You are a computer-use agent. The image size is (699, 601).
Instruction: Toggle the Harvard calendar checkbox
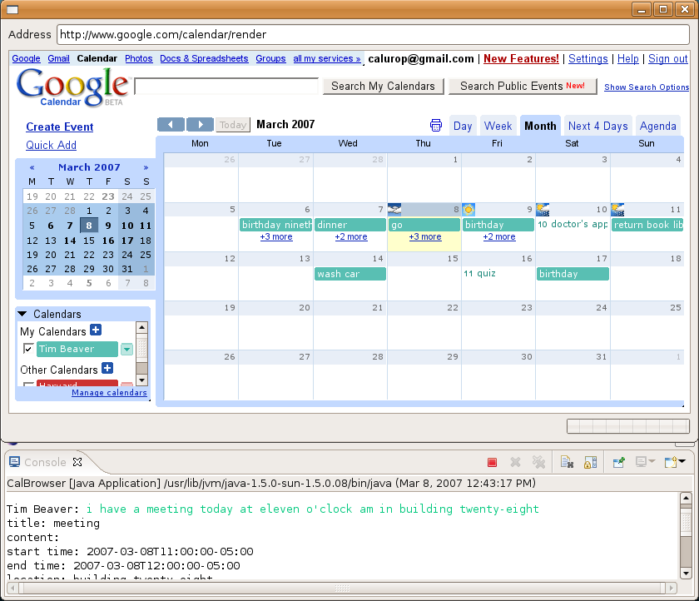28,385
